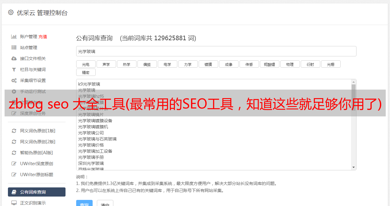Select the funnel icon for 栏目与关键词
The image size is (390, 206).
click(x=14, y=69)
